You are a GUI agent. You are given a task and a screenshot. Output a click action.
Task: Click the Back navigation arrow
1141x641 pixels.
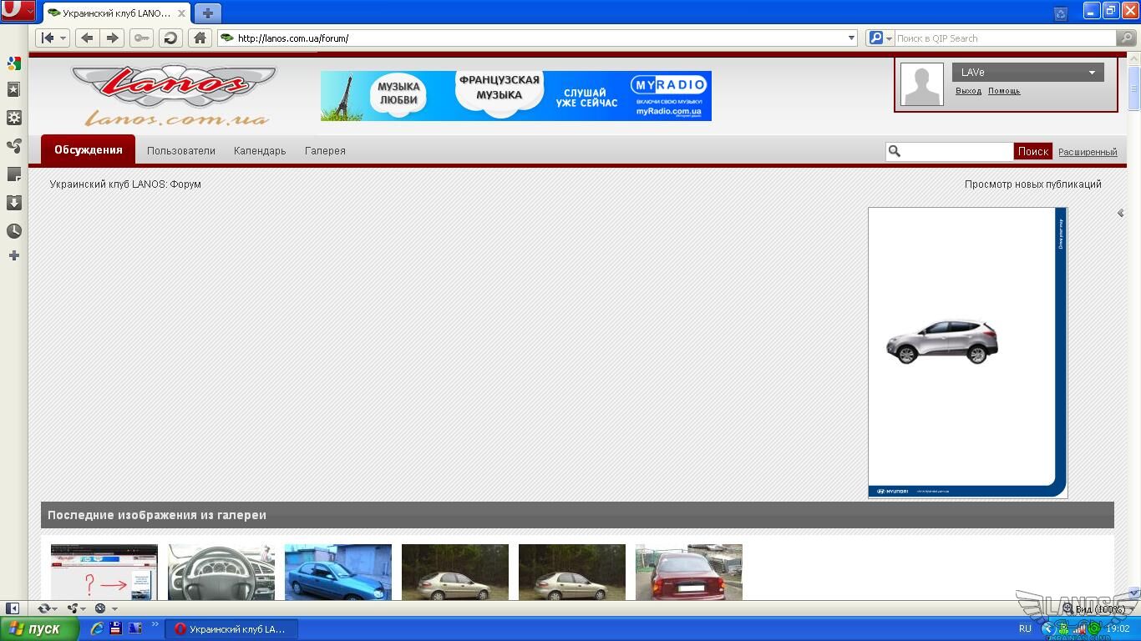(86, 38)
